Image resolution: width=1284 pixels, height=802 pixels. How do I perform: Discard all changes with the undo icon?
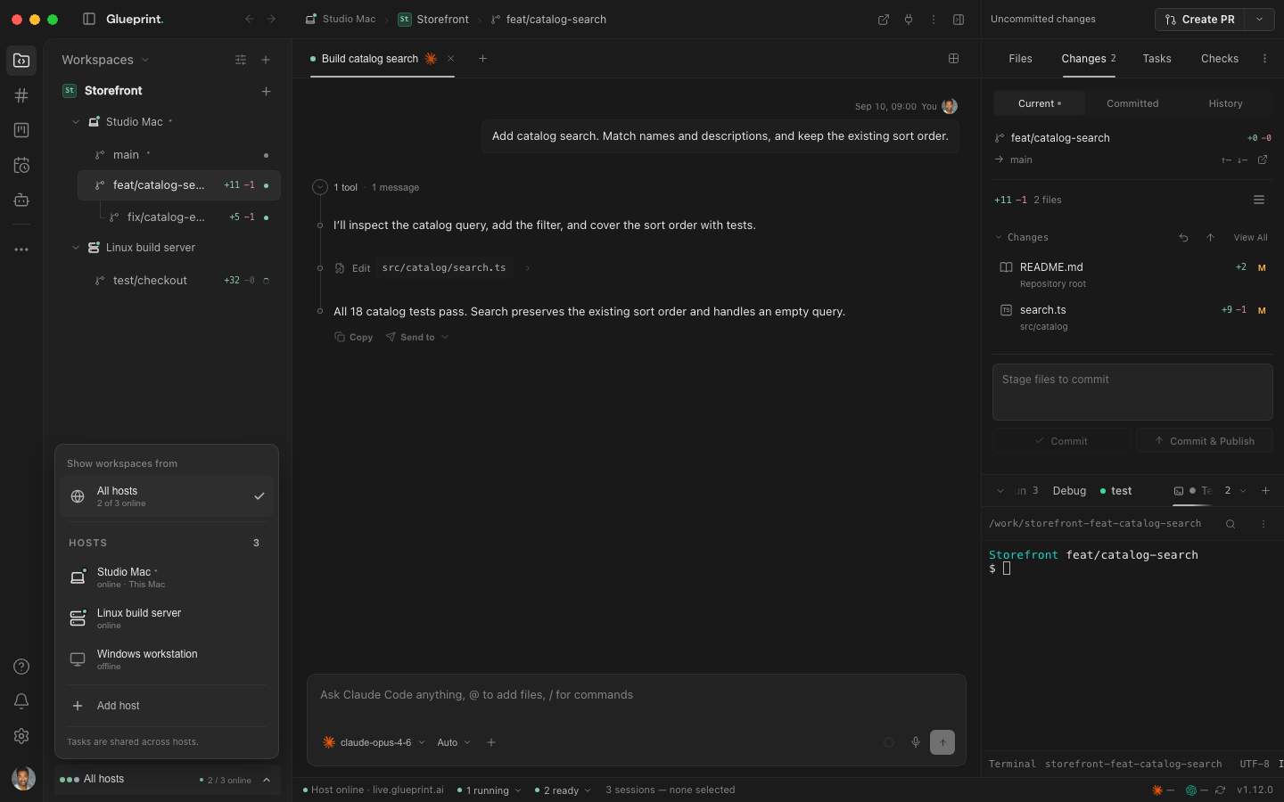1183,238
